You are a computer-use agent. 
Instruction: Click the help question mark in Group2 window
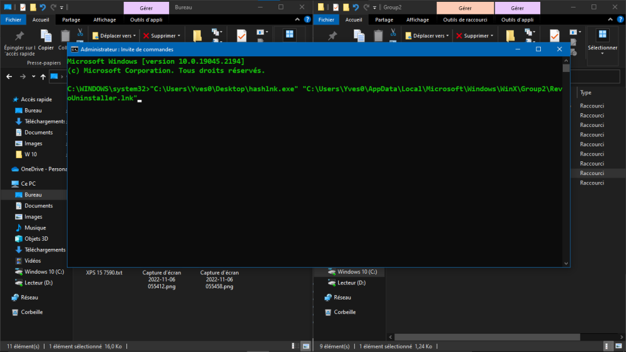(x=619, y=20)
